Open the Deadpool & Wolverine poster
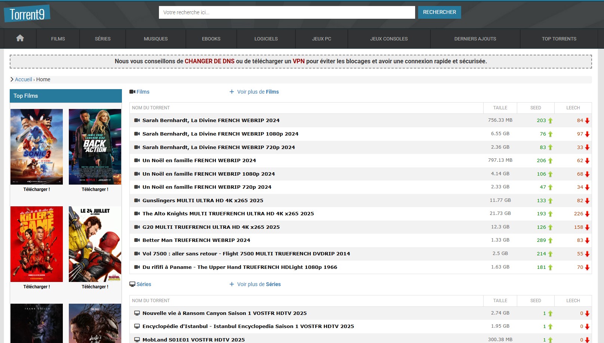 tap(95, 244)
